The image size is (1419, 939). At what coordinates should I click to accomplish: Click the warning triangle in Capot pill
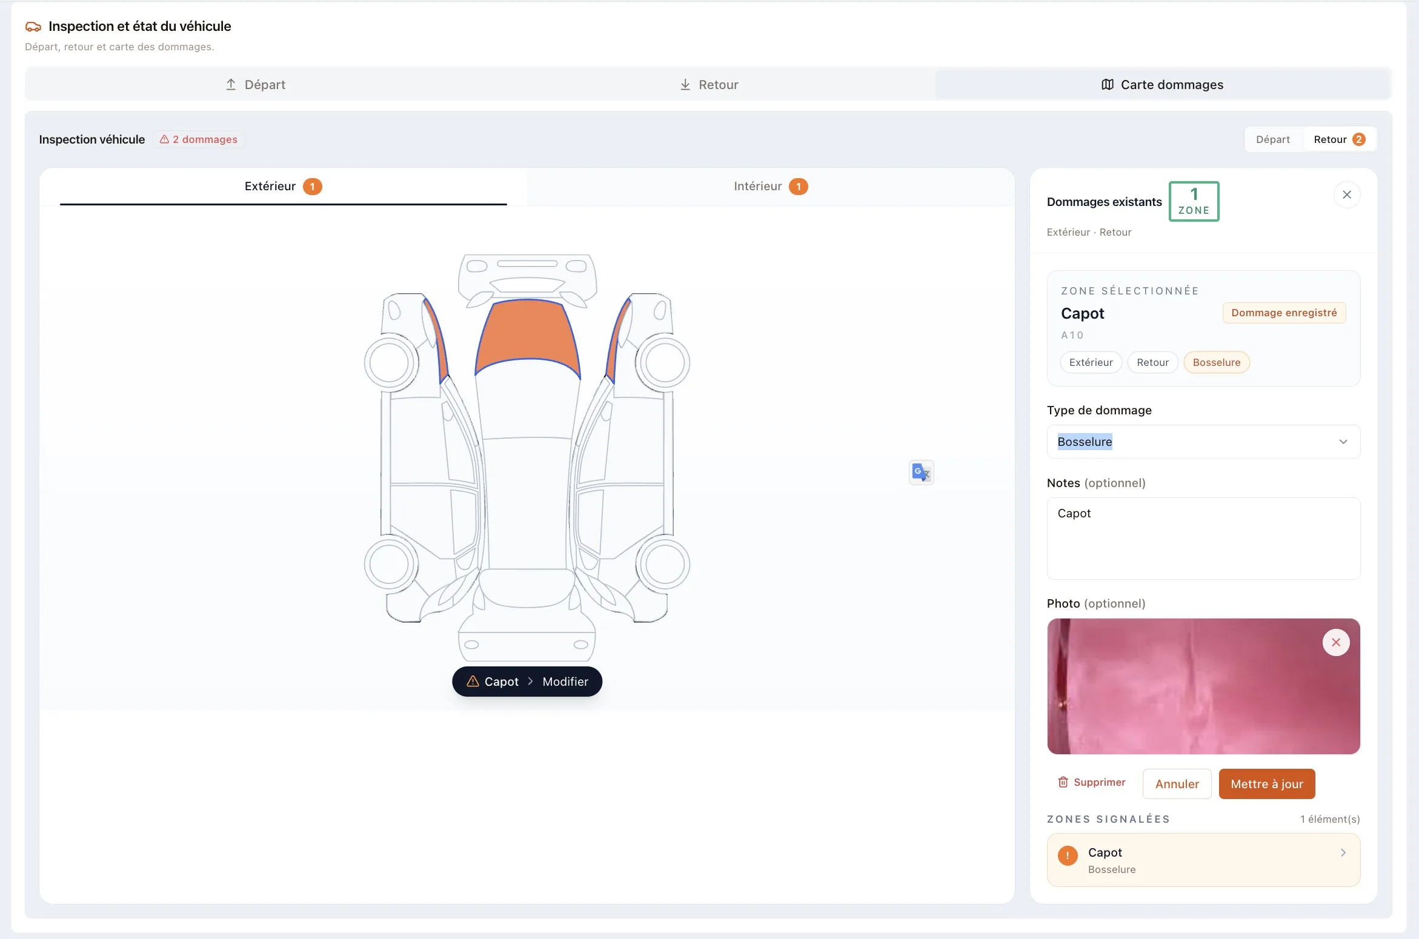tap(473, 682)
